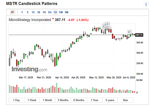Select the 5-minute interval

27,12
